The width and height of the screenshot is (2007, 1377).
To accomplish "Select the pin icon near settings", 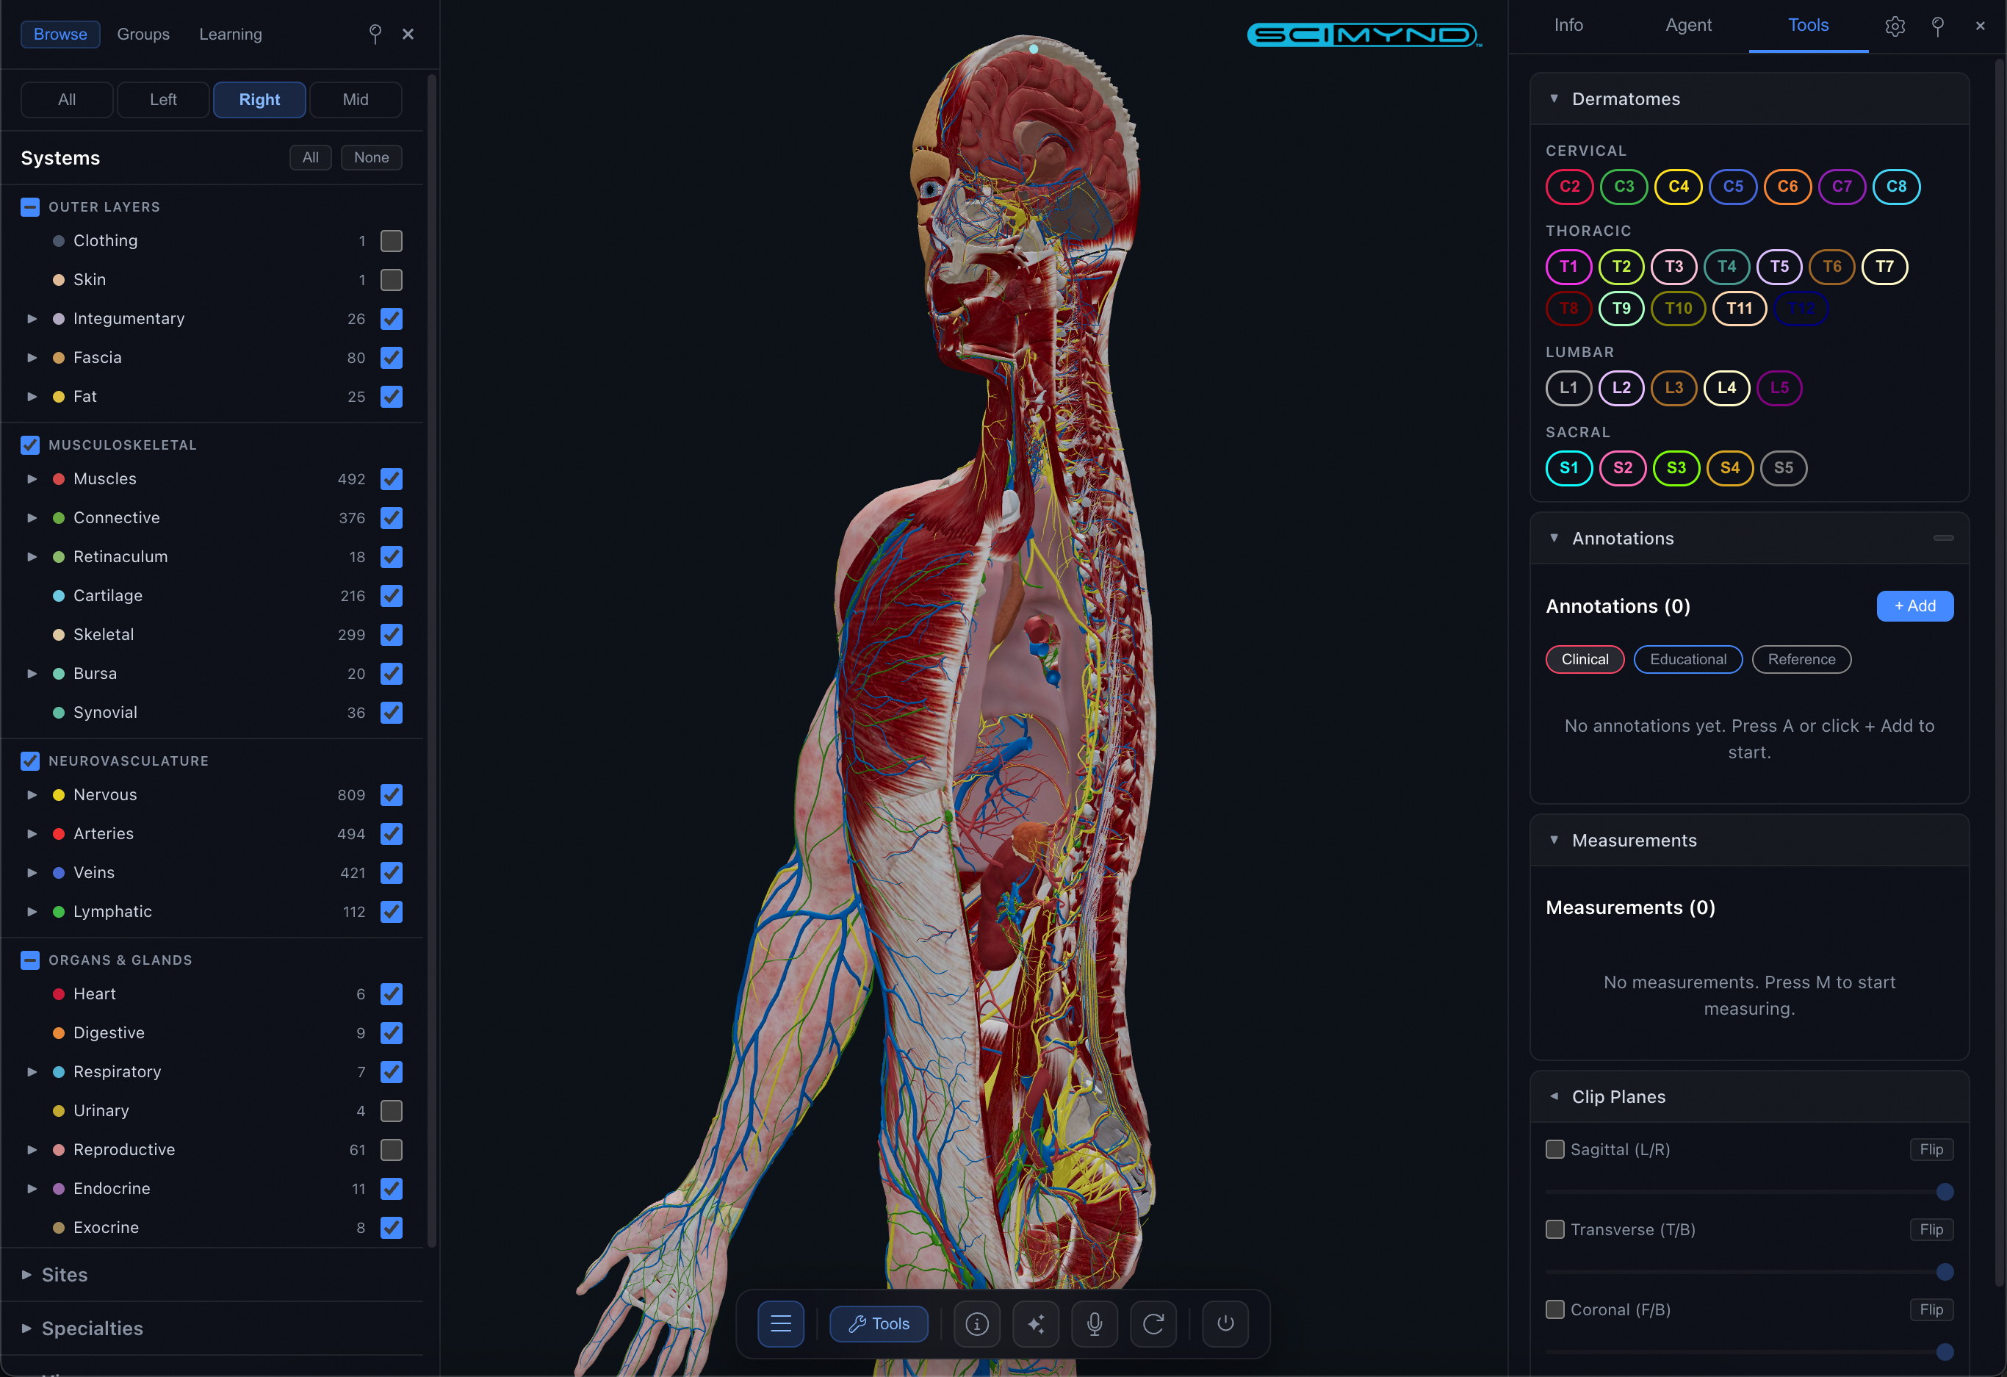I will click(x=1938, y=26).
